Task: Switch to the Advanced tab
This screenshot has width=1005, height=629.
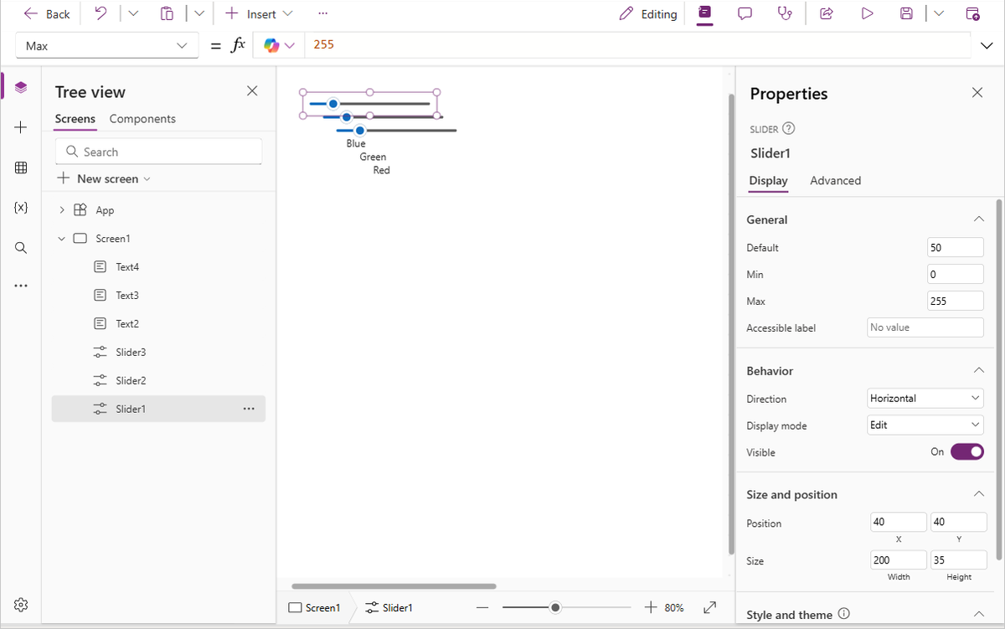Action: [836, 181]
